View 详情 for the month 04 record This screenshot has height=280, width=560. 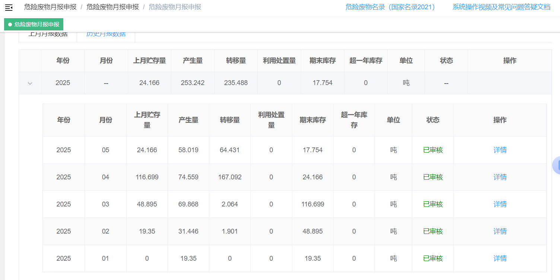point(500,177)
